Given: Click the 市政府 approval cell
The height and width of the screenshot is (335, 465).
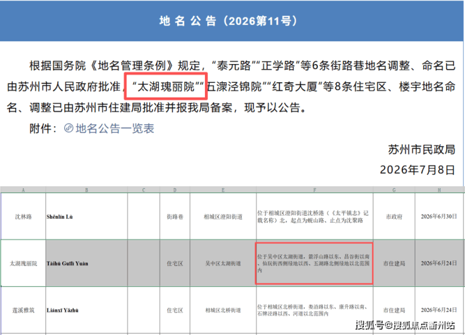Looking at the screenshot, I should point(394,216).
